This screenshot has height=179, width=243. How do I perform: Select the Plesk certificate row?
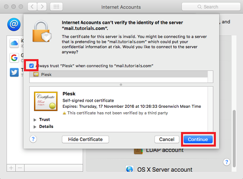pos(118,75)
